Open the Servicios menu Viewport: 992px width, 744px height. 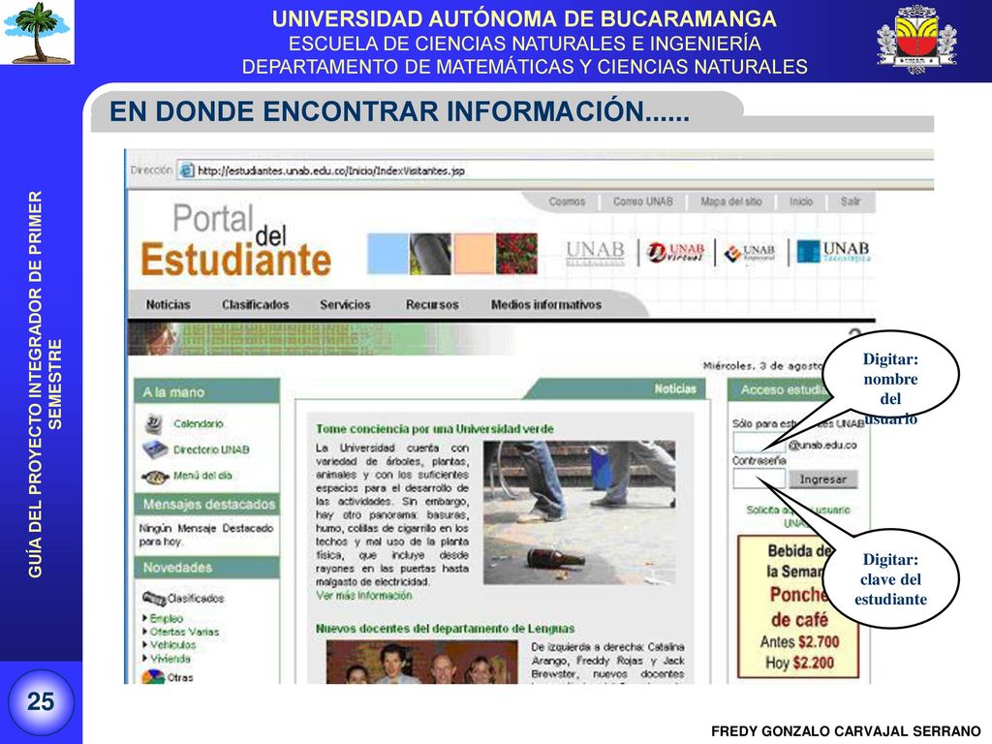click(x=345, y=305)
